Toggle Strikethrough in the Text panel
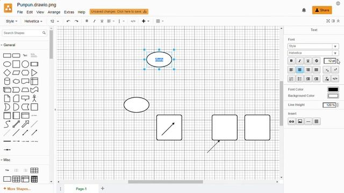Screen dimensions: 344x193 (x=317, y=61)
